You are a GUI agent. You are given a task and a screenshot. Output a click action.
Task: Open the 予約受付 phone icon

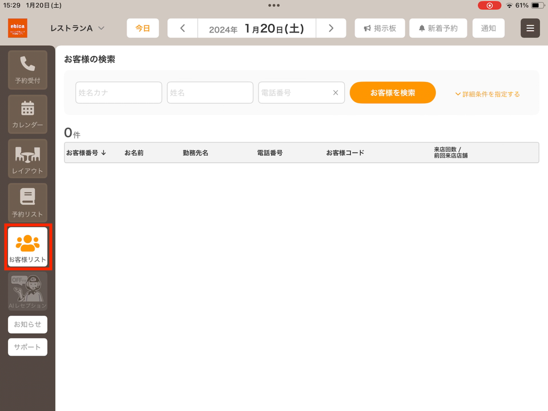pos(27,70)
